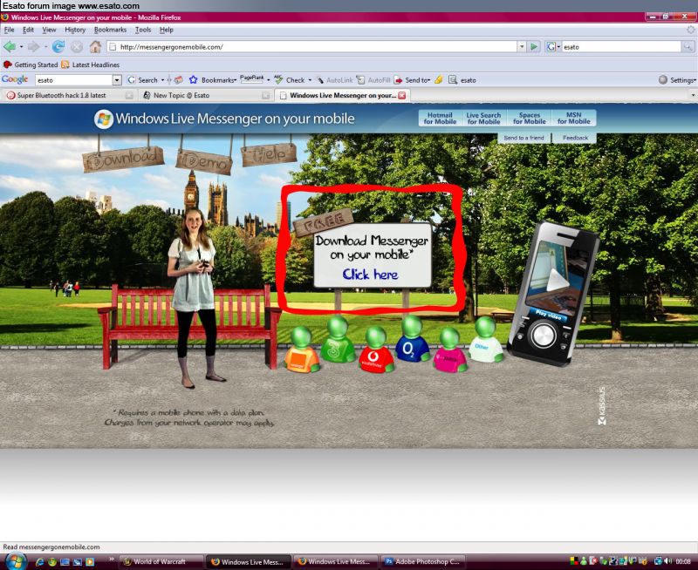Click the Windows Live logo in page header
Image resolution: width=698 pixels, height=570 pixels.
click(104, 119)
